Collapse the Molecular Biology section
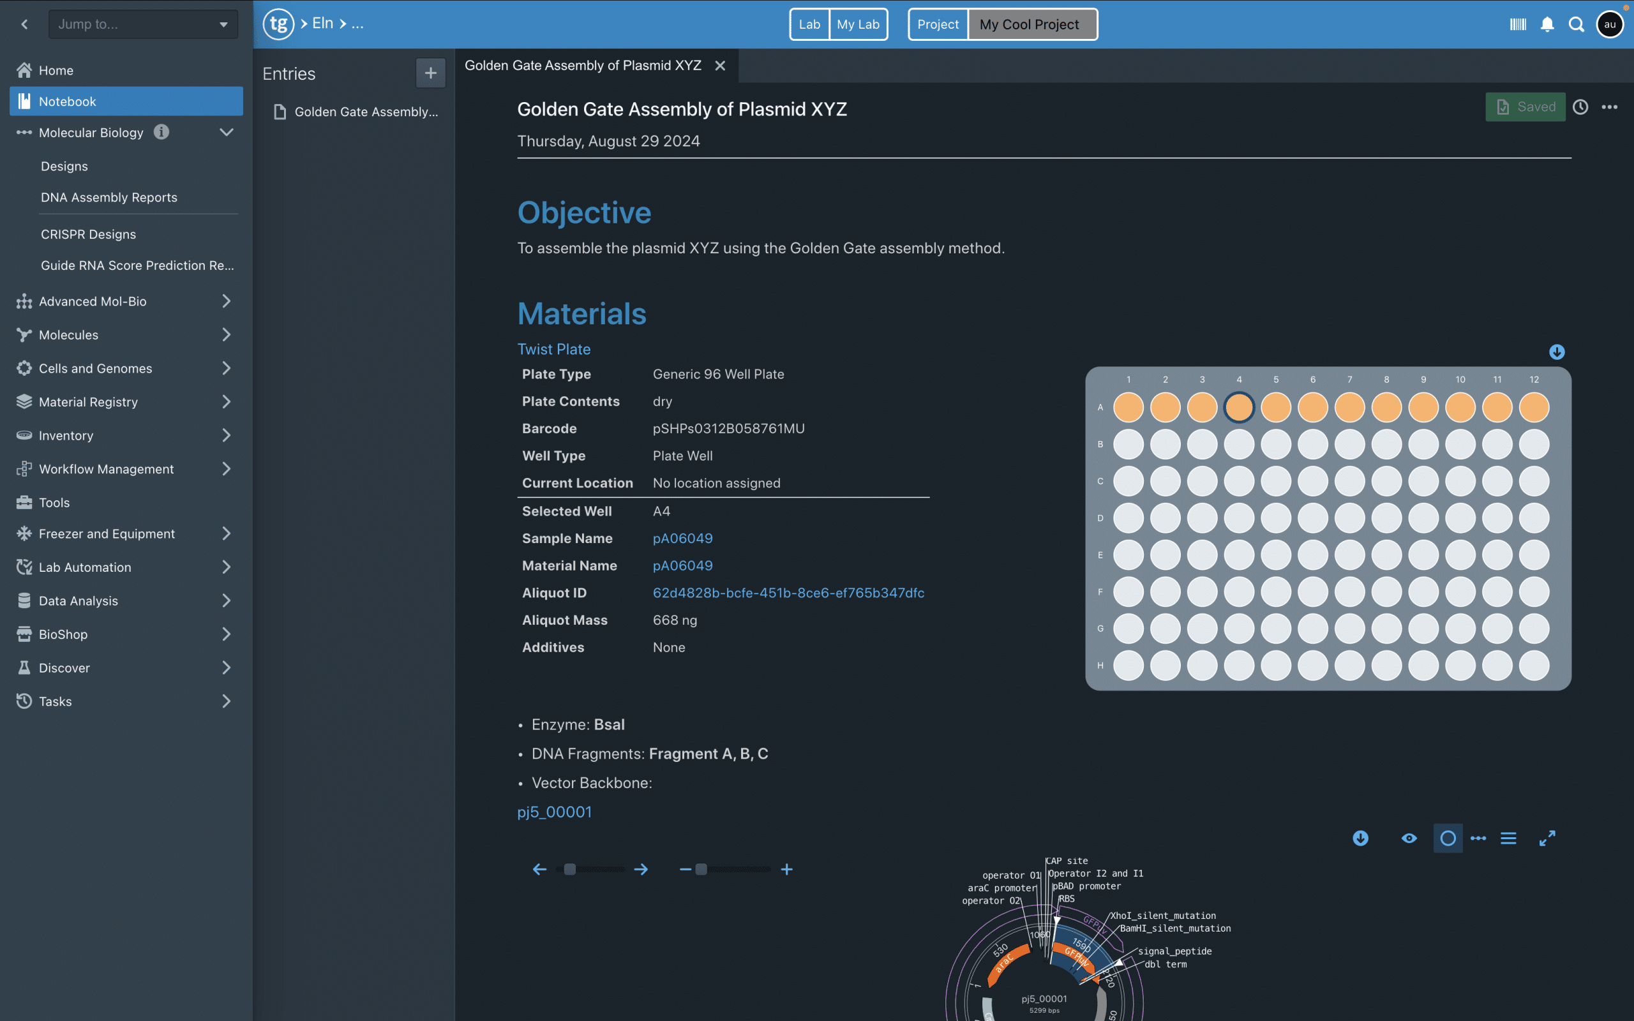 (226, 132)
